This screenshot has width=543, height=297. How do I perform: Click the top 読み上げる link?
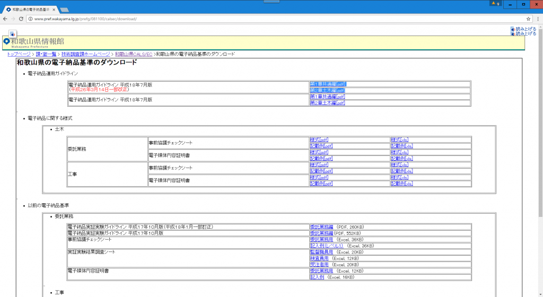click(526, 29)
